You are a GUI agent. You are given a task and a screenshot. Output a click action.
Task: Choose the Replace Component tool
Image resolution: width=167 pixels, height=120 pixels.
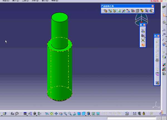point(128,11)
